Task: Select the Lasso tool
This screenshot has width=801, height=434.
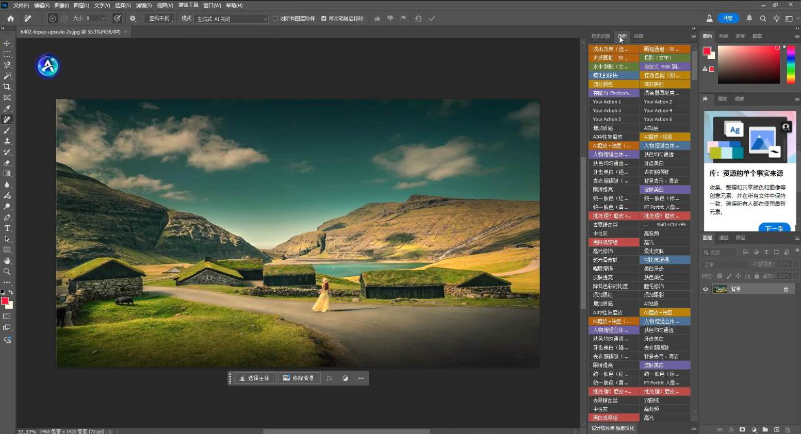Action: click(7, 65)
